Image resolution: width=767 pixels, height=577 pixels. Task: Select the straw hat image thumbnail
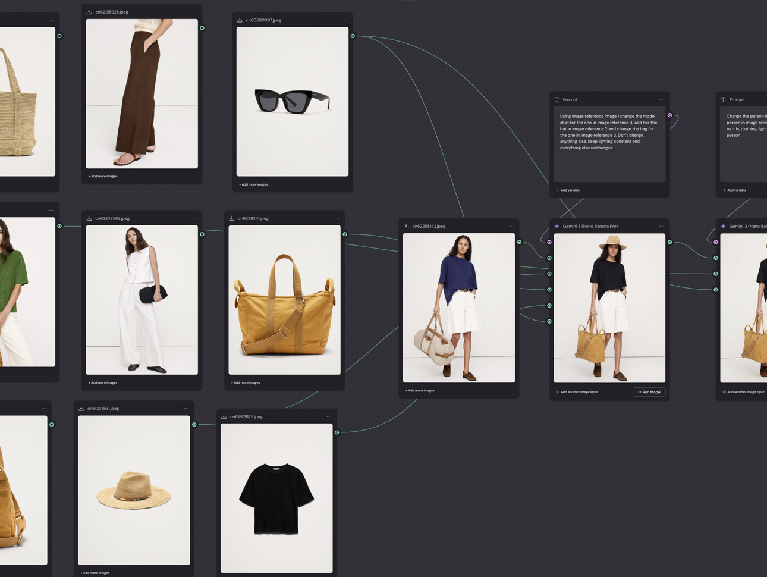click(134, 490)
